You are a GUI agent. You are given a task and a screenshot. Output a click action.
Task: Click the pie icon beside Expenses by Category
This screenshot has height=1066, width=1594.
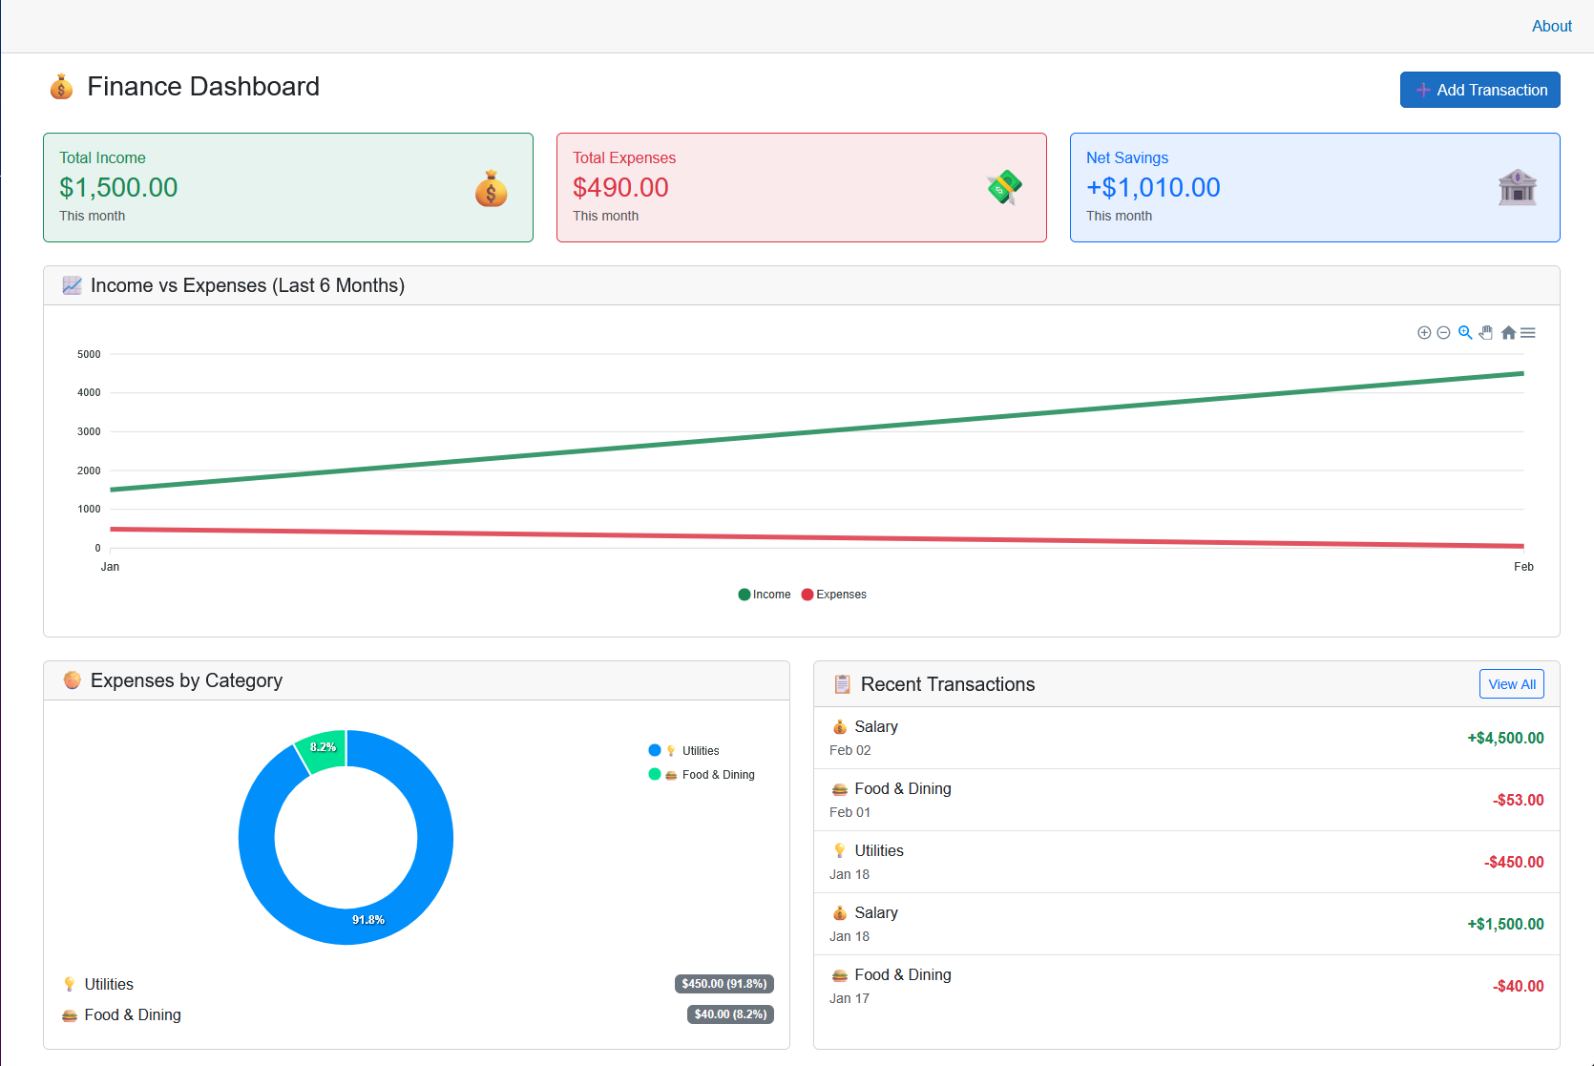click(73, 679)
